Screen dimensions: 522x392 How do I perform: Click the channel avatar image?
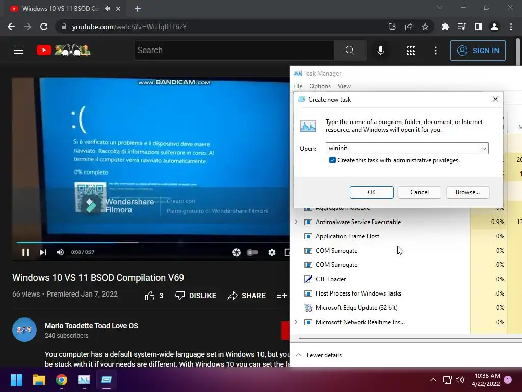coord(24,330)
